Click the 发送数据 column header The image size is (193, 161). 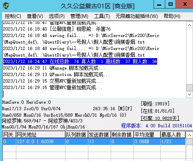99,135
